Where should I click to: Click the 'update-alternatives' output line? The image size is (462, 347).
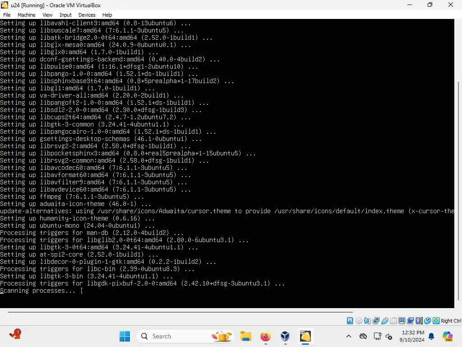227,211
